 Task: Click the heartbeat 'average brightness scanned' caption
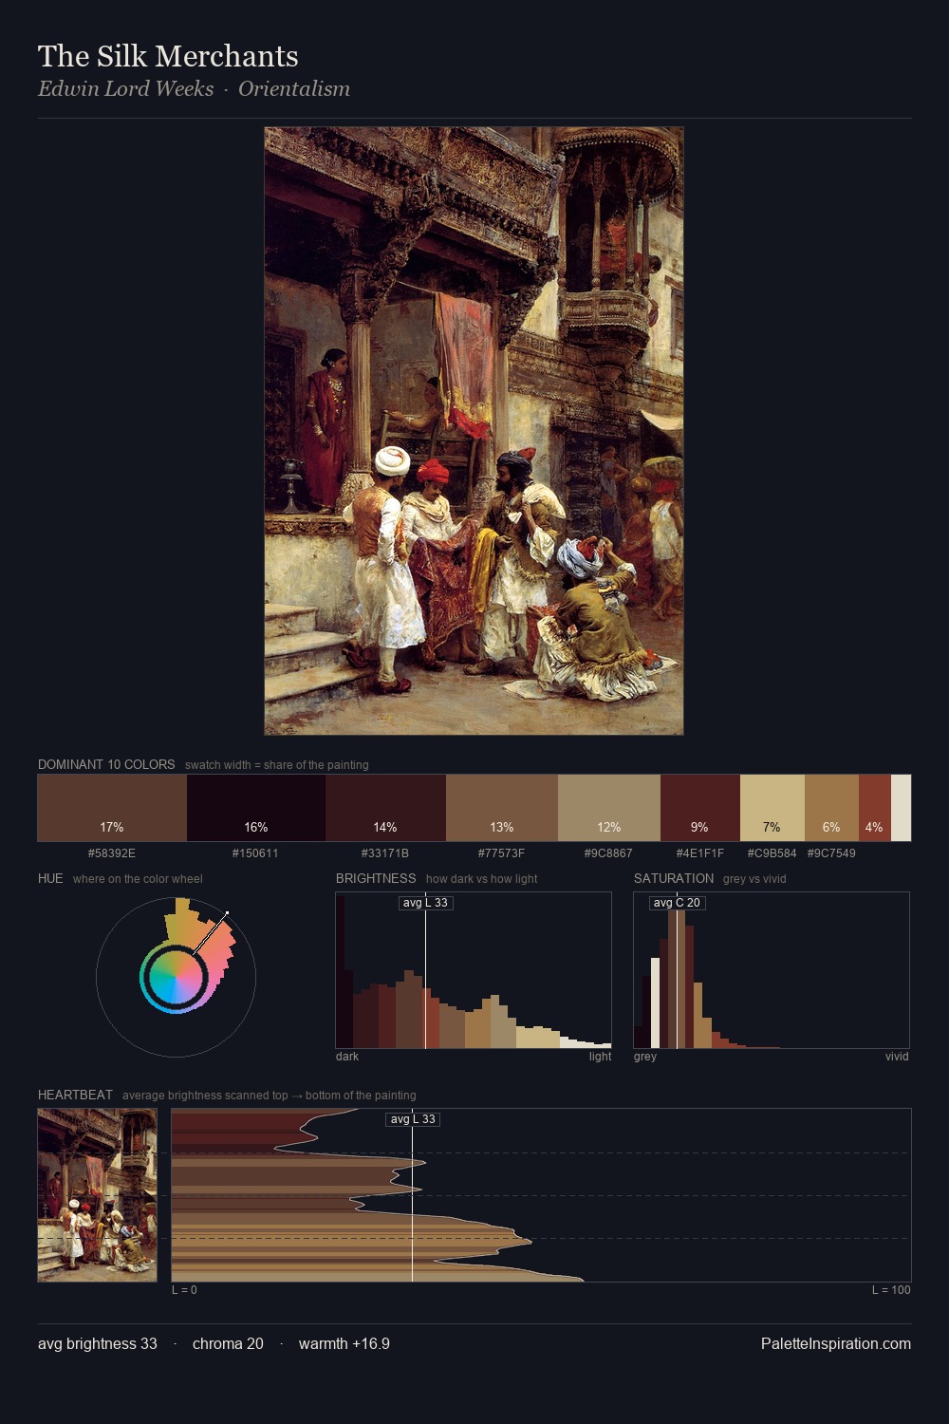pos(270,1096)
